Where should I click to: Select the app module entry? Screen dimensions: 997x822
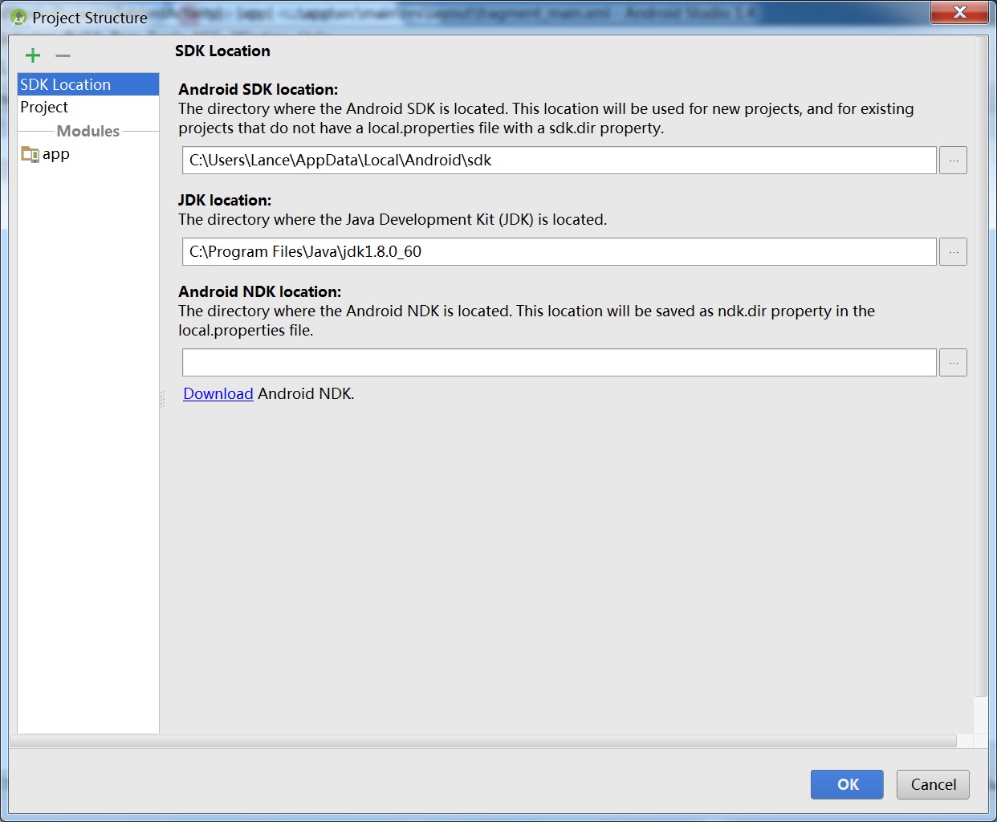(x=88, y=154)
